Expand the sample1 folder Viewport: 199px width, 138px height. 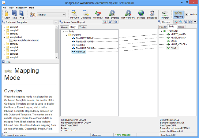(4, 27)
